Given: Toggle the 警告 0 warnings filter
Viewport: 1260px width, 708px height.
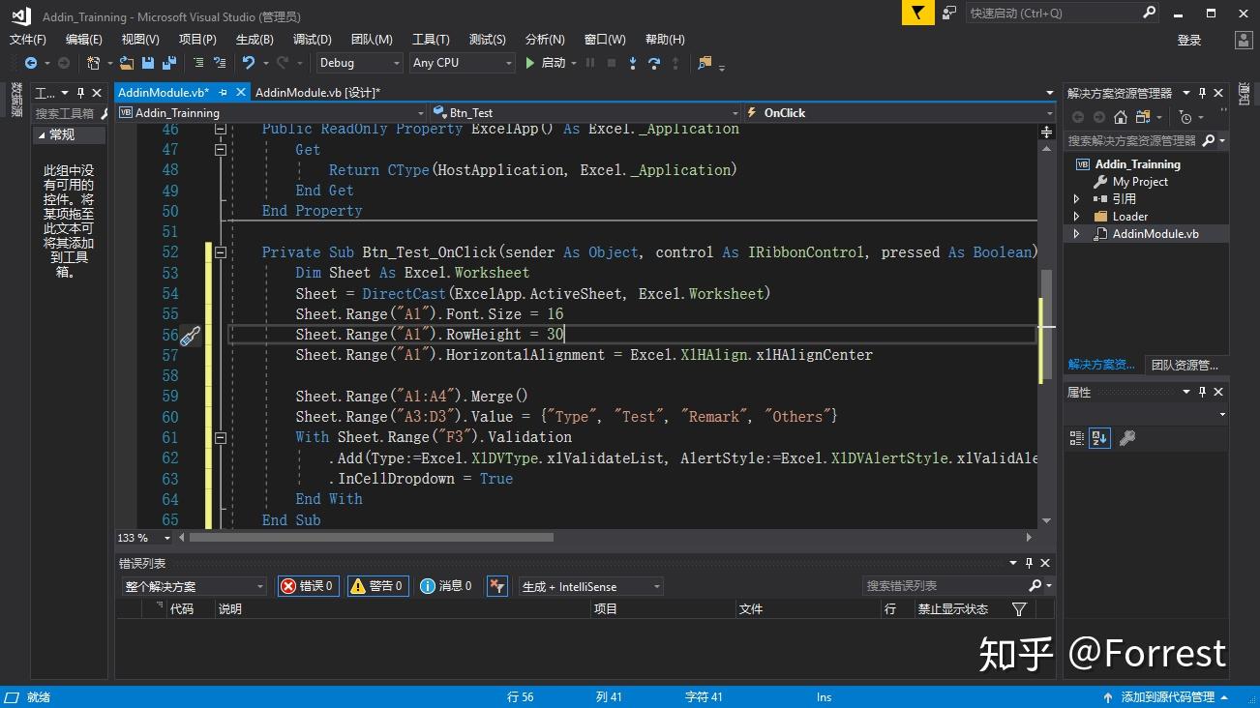Looking at the screenshot, I should click(x=377, y=586).
